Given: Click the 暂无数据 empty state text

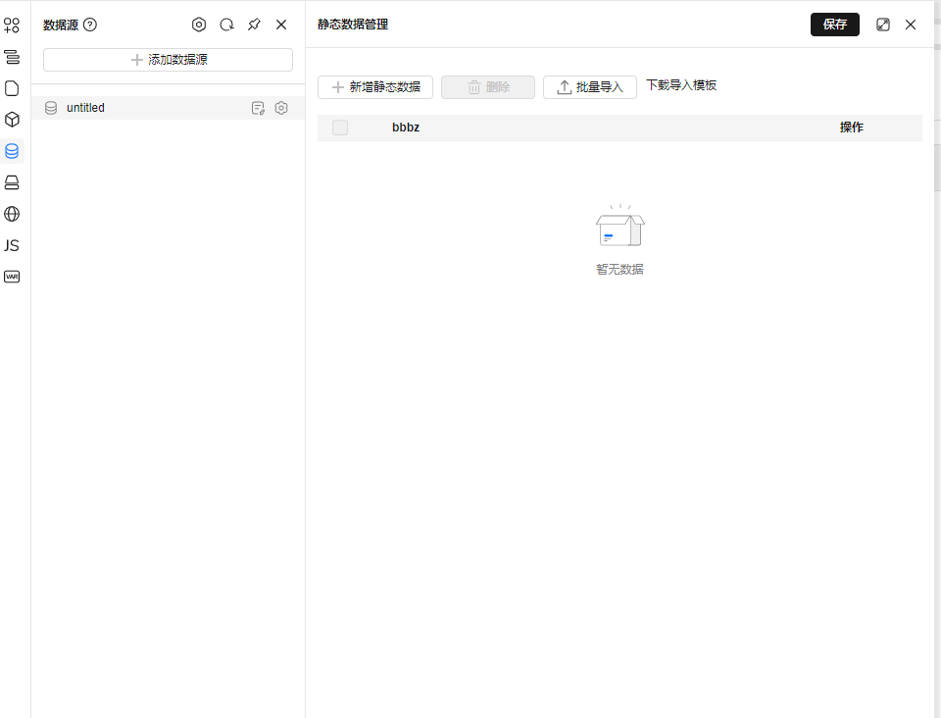Looking at the screenshot, I should coord(619,270).
